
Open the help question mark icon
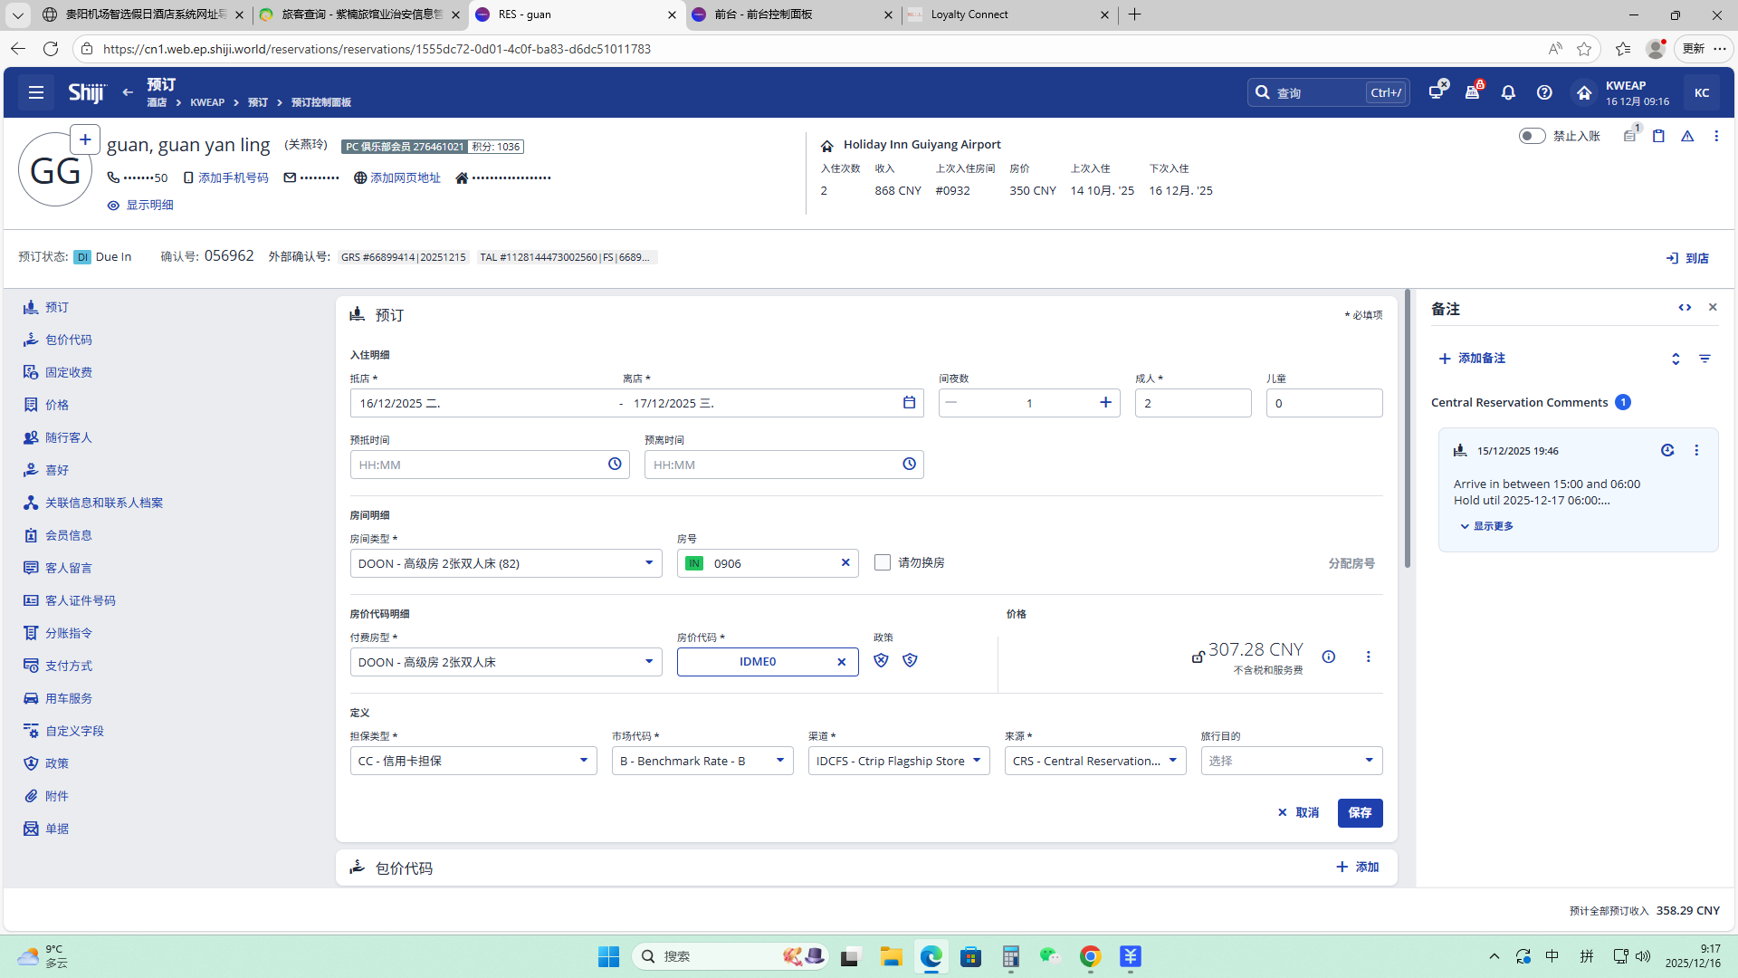click(x=1544, y=92)
